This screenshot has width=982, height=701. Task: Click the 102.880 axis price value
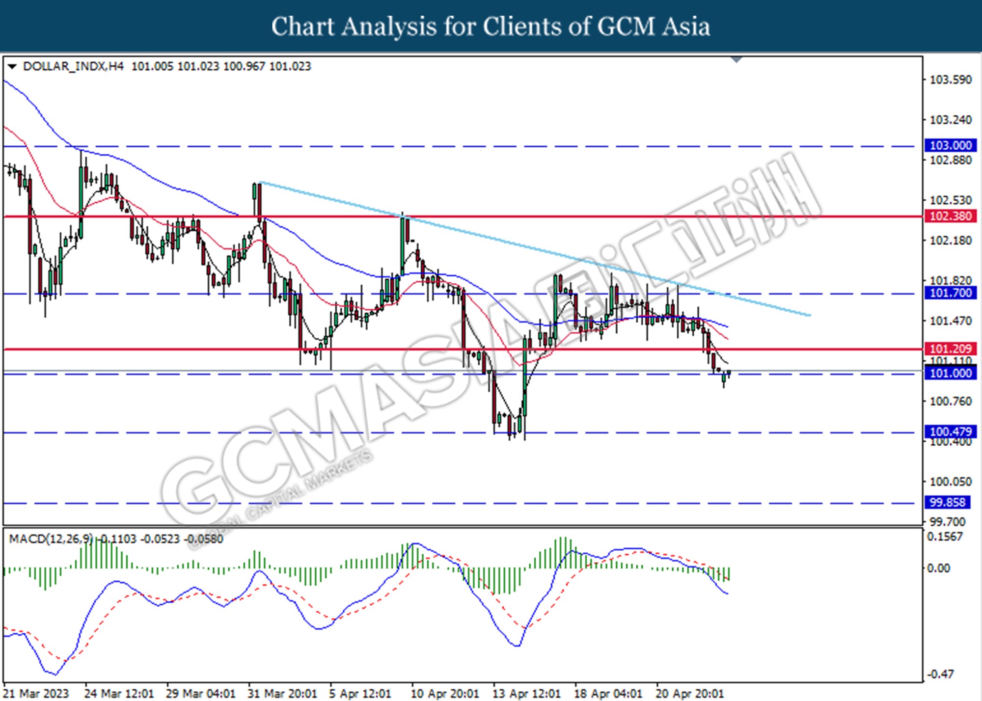pos(951,160)
